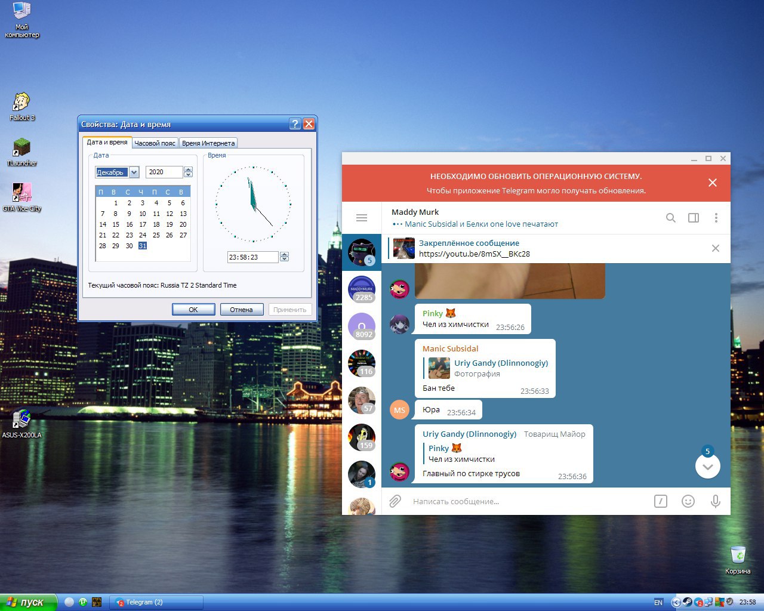Select day 1 in calendar
Viewport: 764px width, 611px height.
click(x=116, y=203)
